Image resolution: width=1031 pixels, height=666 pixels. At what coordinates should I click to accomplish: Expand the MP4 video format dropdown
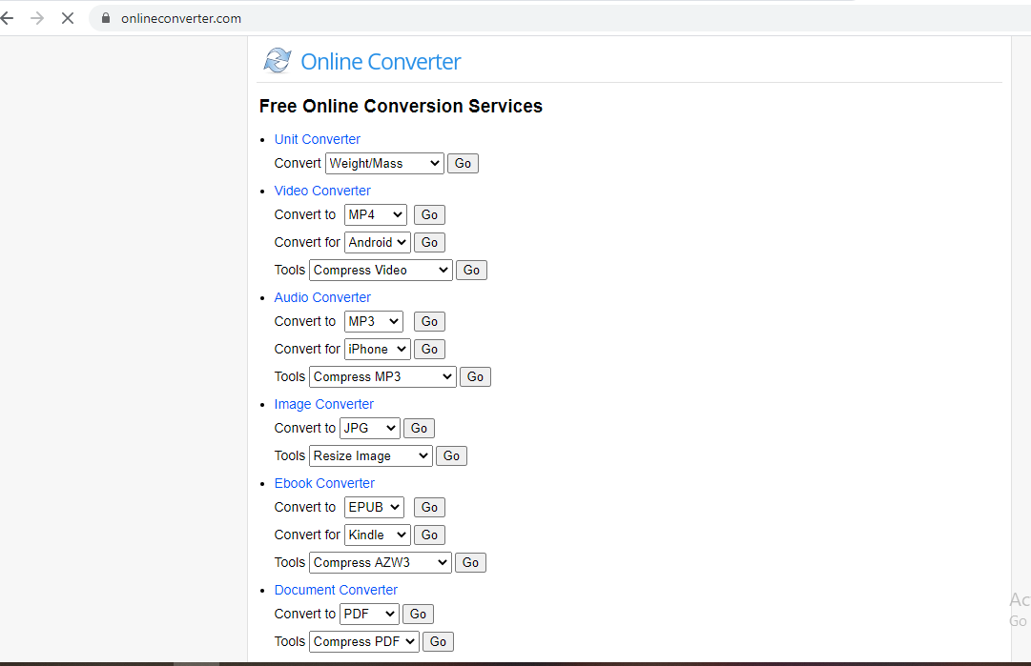375,214
